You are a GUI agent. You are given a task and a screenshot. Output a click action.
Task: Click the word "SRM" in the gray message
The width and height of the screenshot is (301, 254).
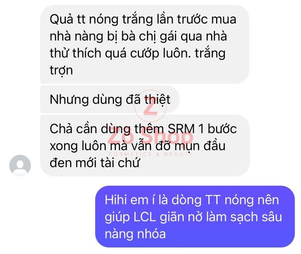pyautogui.click(x=181, y=129)
